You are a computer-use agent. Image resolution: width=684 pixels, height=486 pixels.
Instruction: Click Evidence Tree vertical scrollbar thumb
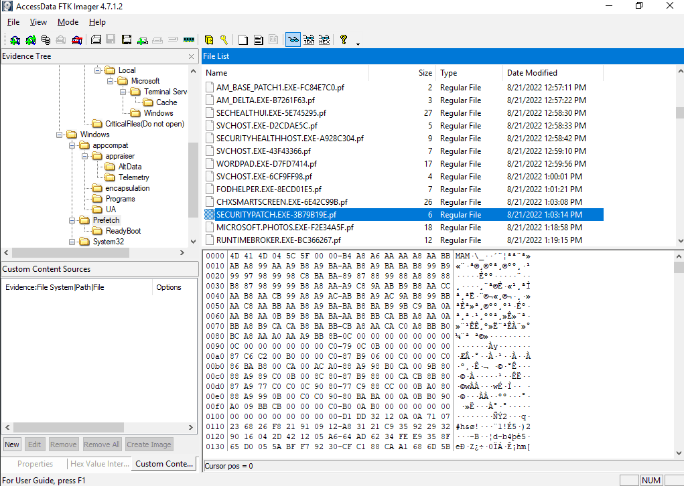pos(193,179)
